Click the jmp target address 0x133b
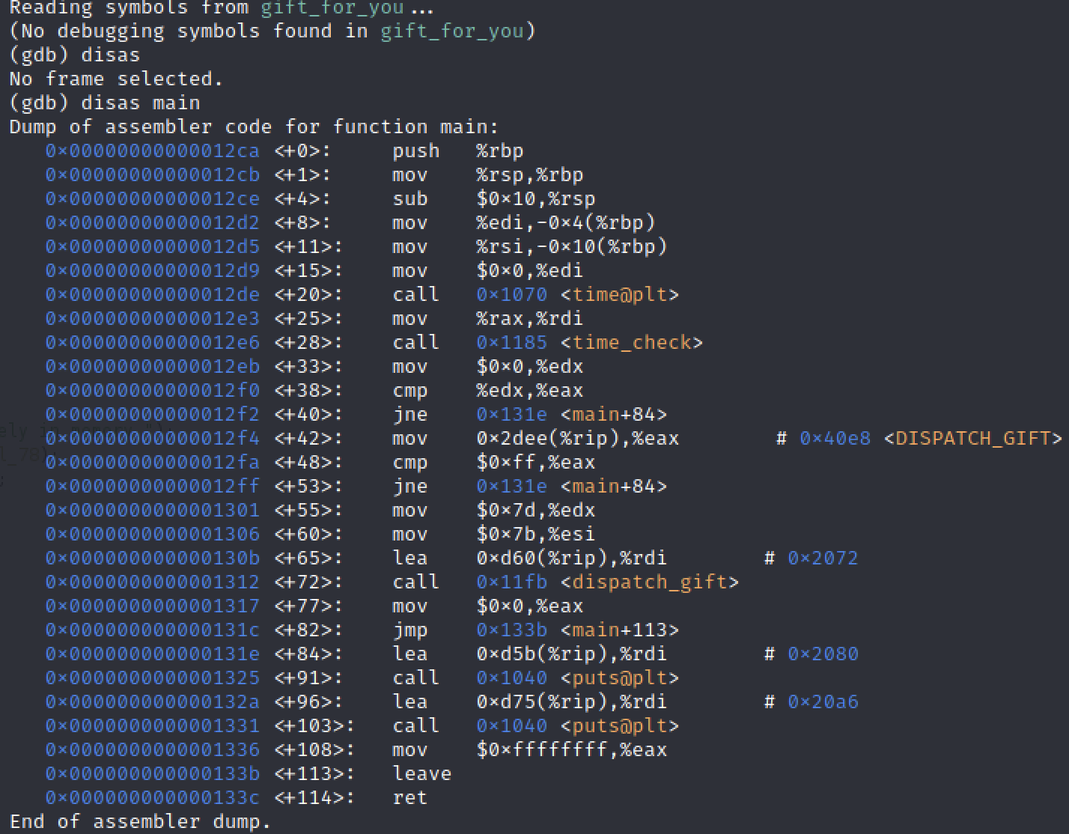 (512, 630)
